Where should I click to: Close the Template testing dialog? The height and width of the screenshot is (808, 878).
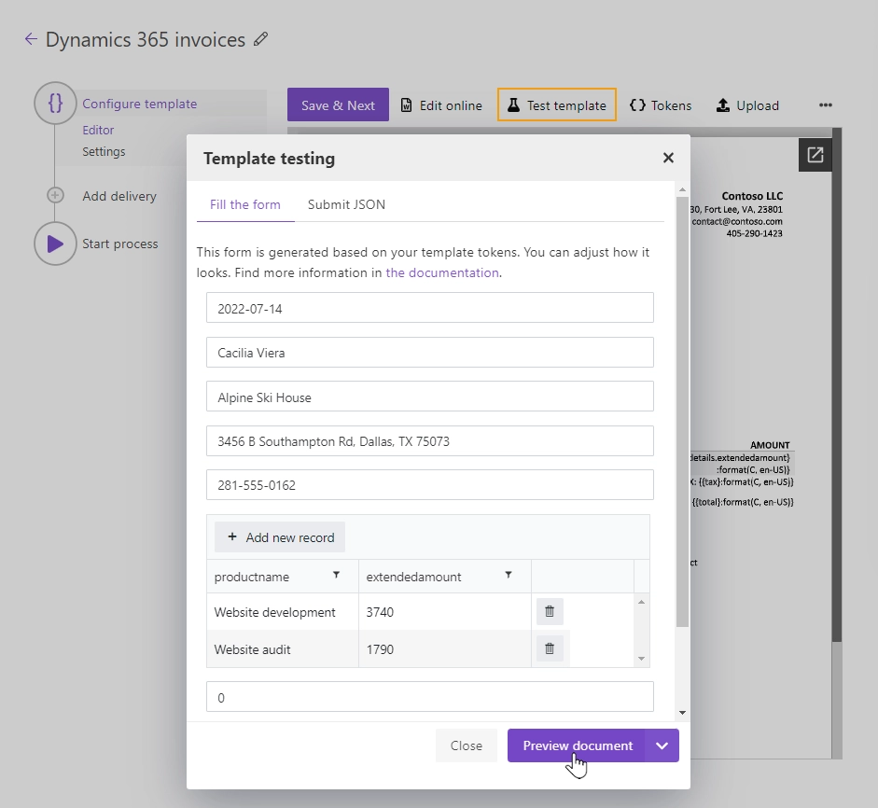click(x=668, y=158)
